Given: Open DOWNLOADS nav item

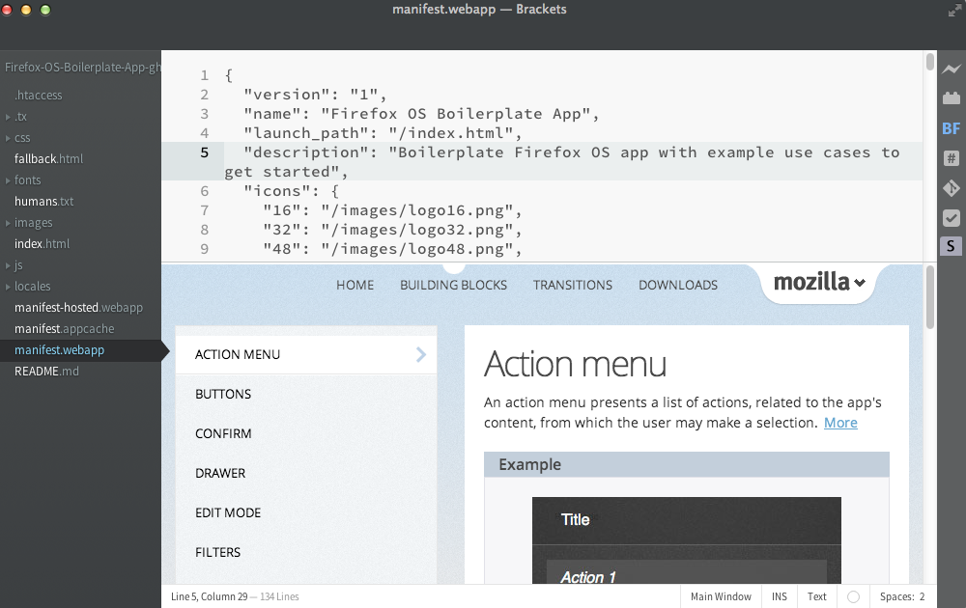Looking at the screenshot, I should click(x=678, y=286).
